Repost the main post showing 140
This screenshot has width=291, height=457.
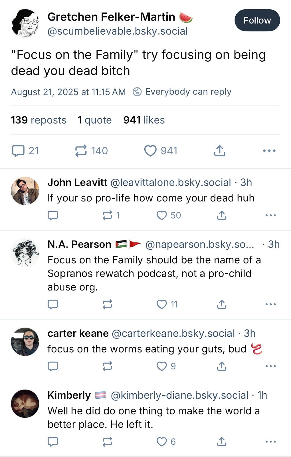81,151
